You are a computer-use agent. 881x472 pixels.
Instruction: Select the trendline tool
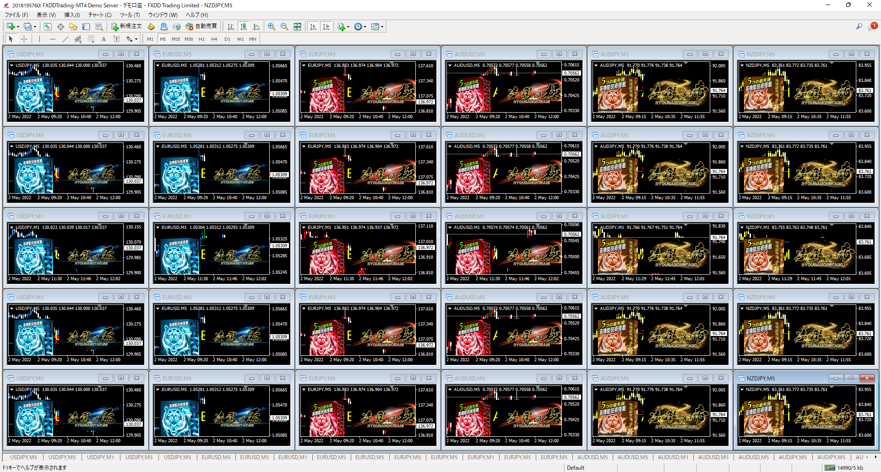pyautogui.click(x=65, y=39)
